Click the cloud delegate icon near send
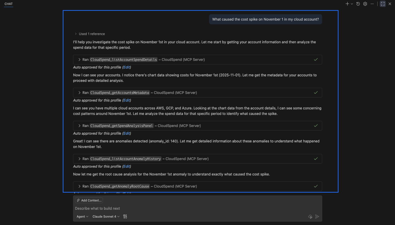Image resolution: width=395 pixels, height=225 pixels. [310, 216]
